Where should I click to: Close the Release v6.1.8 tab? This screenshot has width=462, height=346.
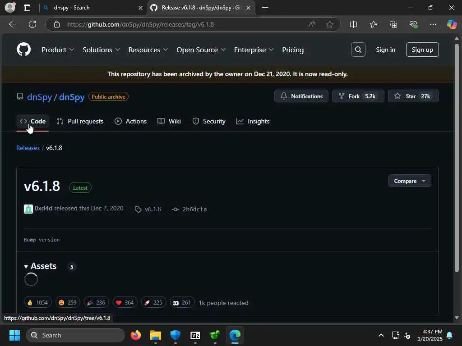coord(249,8)
